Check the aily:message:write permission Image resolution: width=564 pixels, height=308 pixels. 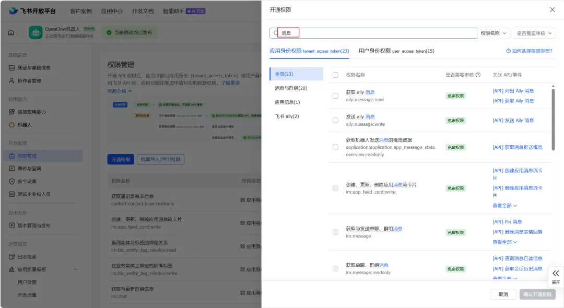[336, 120]
